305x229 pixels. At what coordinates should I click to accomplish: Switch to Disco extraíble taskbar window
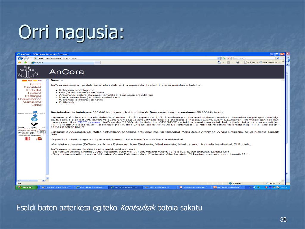159,187
